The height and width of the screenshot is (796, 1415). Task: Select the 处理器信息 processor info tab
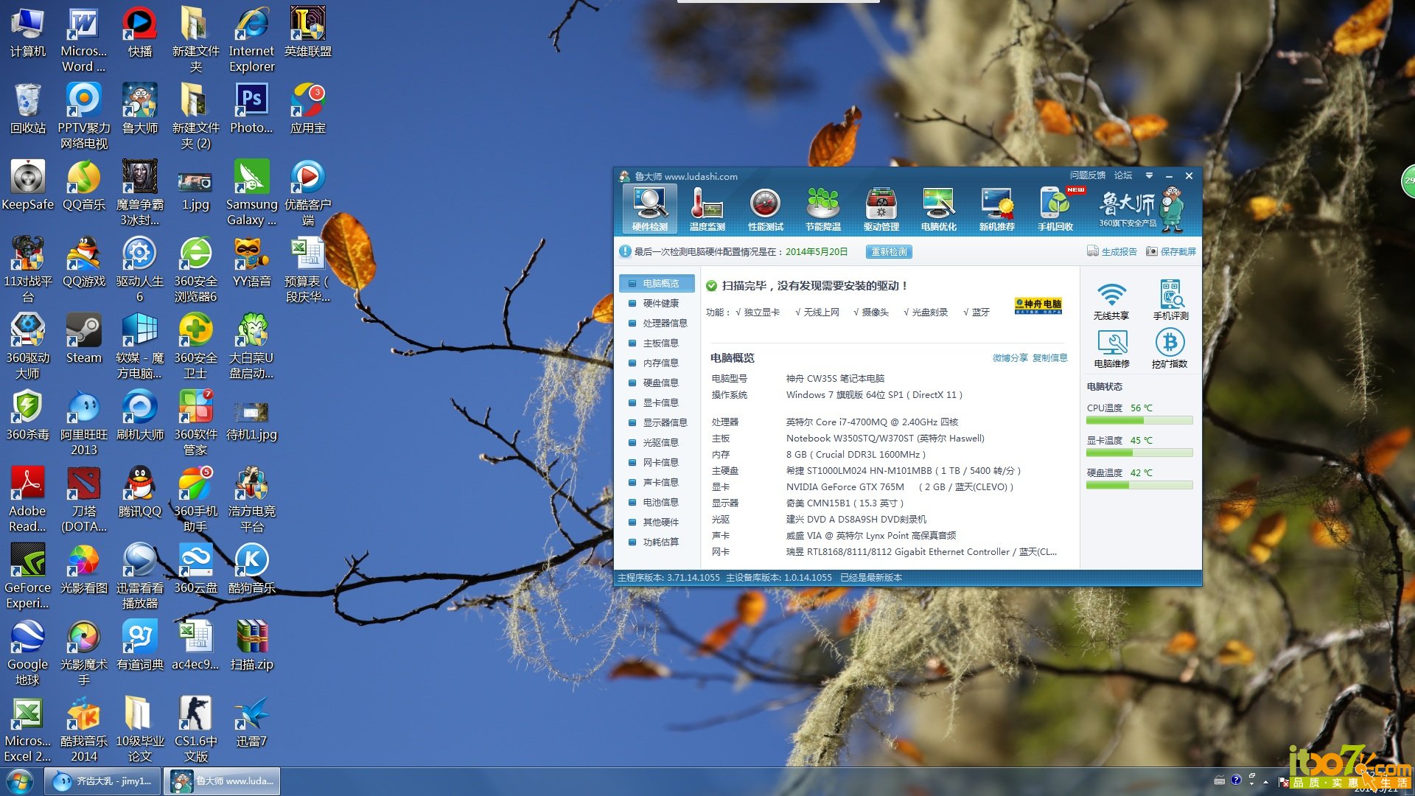(657, 324)
